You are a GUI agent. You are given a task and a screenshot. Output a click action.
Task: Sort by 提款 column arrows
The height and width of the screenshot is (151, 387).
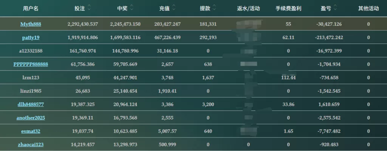pos(214,8)
